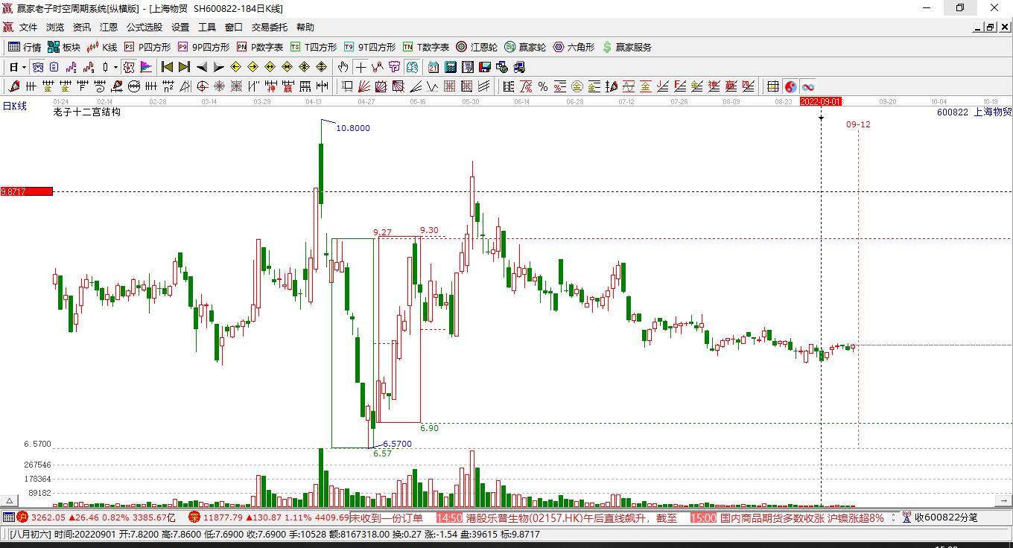Open the 日 period dropdown arrow

pyautogui.click(x=24, y=67)
